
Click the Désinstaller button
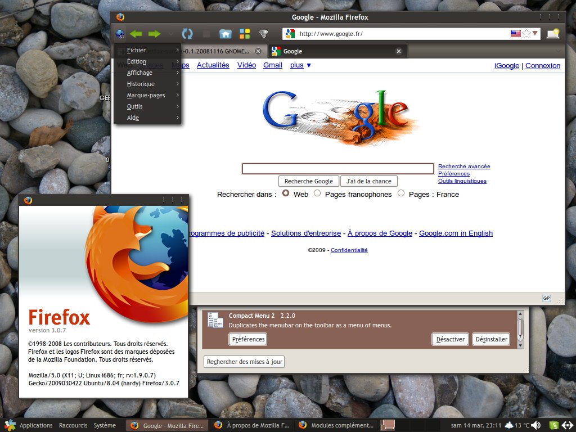(x=491, y=339)
